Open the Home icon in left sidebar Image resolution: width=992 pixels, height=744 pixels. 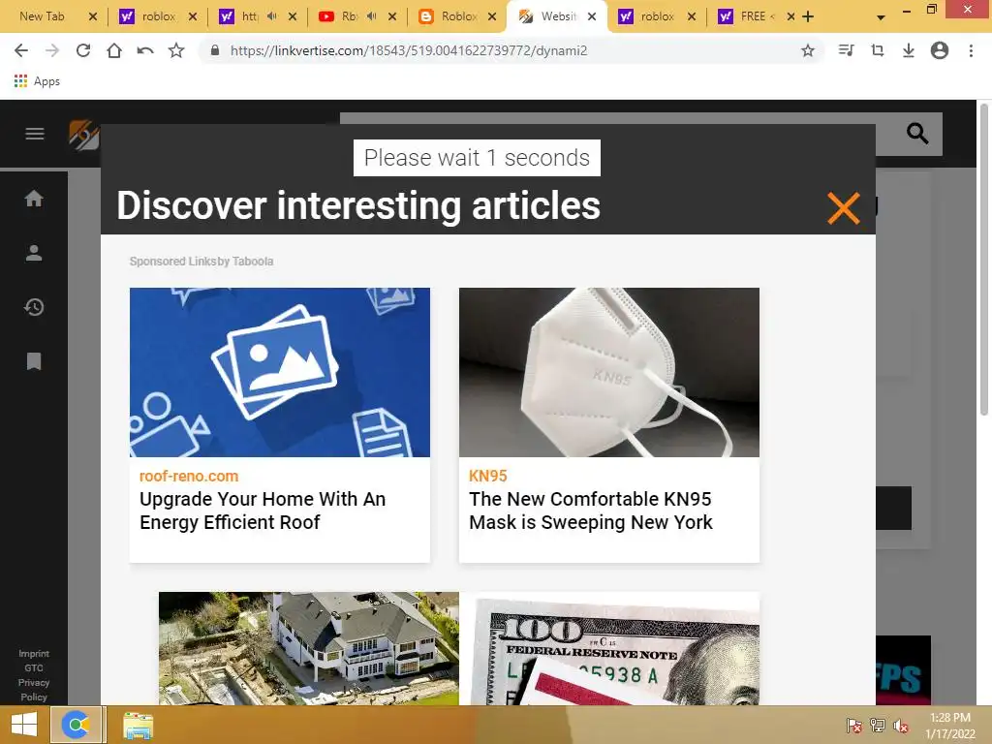[x=34, y=199]
